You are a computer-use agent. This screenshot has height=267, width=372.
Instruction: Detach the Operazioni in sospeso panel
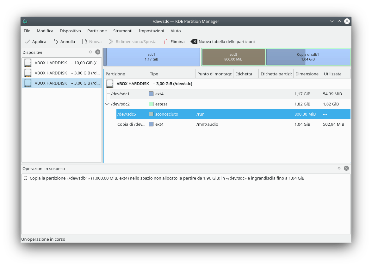coord(339,168)
